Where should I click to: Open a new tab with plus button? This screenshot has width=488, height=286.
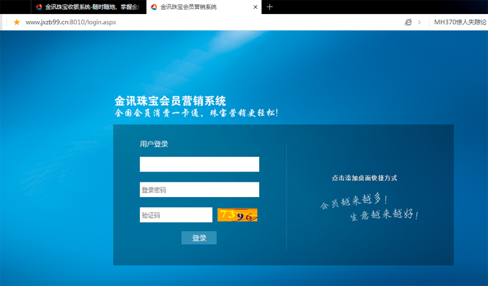(270, 7)
